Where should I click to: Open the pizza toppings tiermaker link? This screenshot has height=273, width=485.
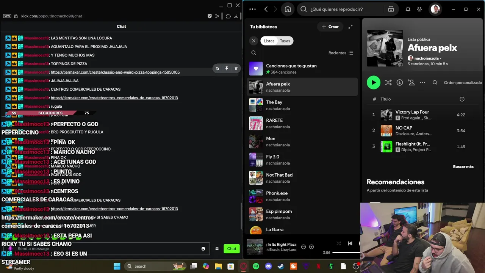[115, 72]
